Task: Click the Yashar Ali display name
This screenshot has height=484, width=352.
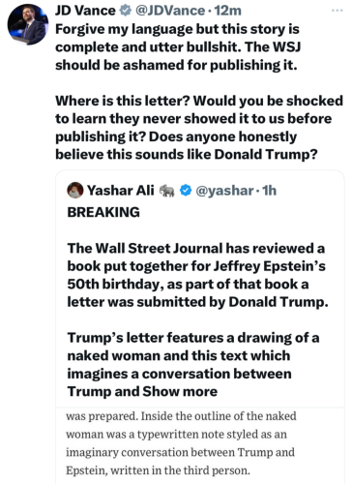Action: coord(121,191)
